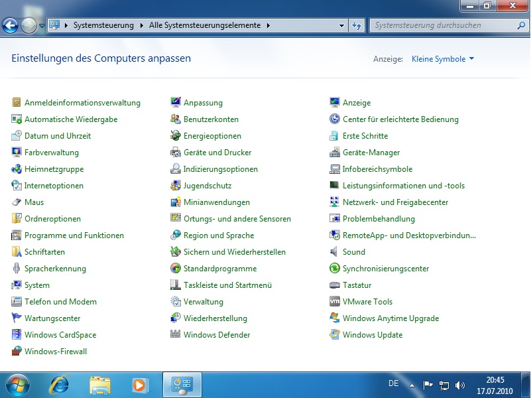531x398 pixels.
Task: Click the Windows Defender icon
Action: click(x=176, y=335)
